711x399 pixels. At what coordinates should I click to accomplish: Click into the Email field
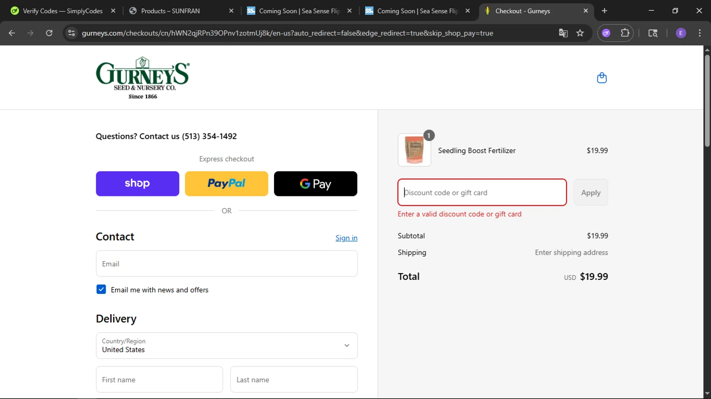pos(227,264)
